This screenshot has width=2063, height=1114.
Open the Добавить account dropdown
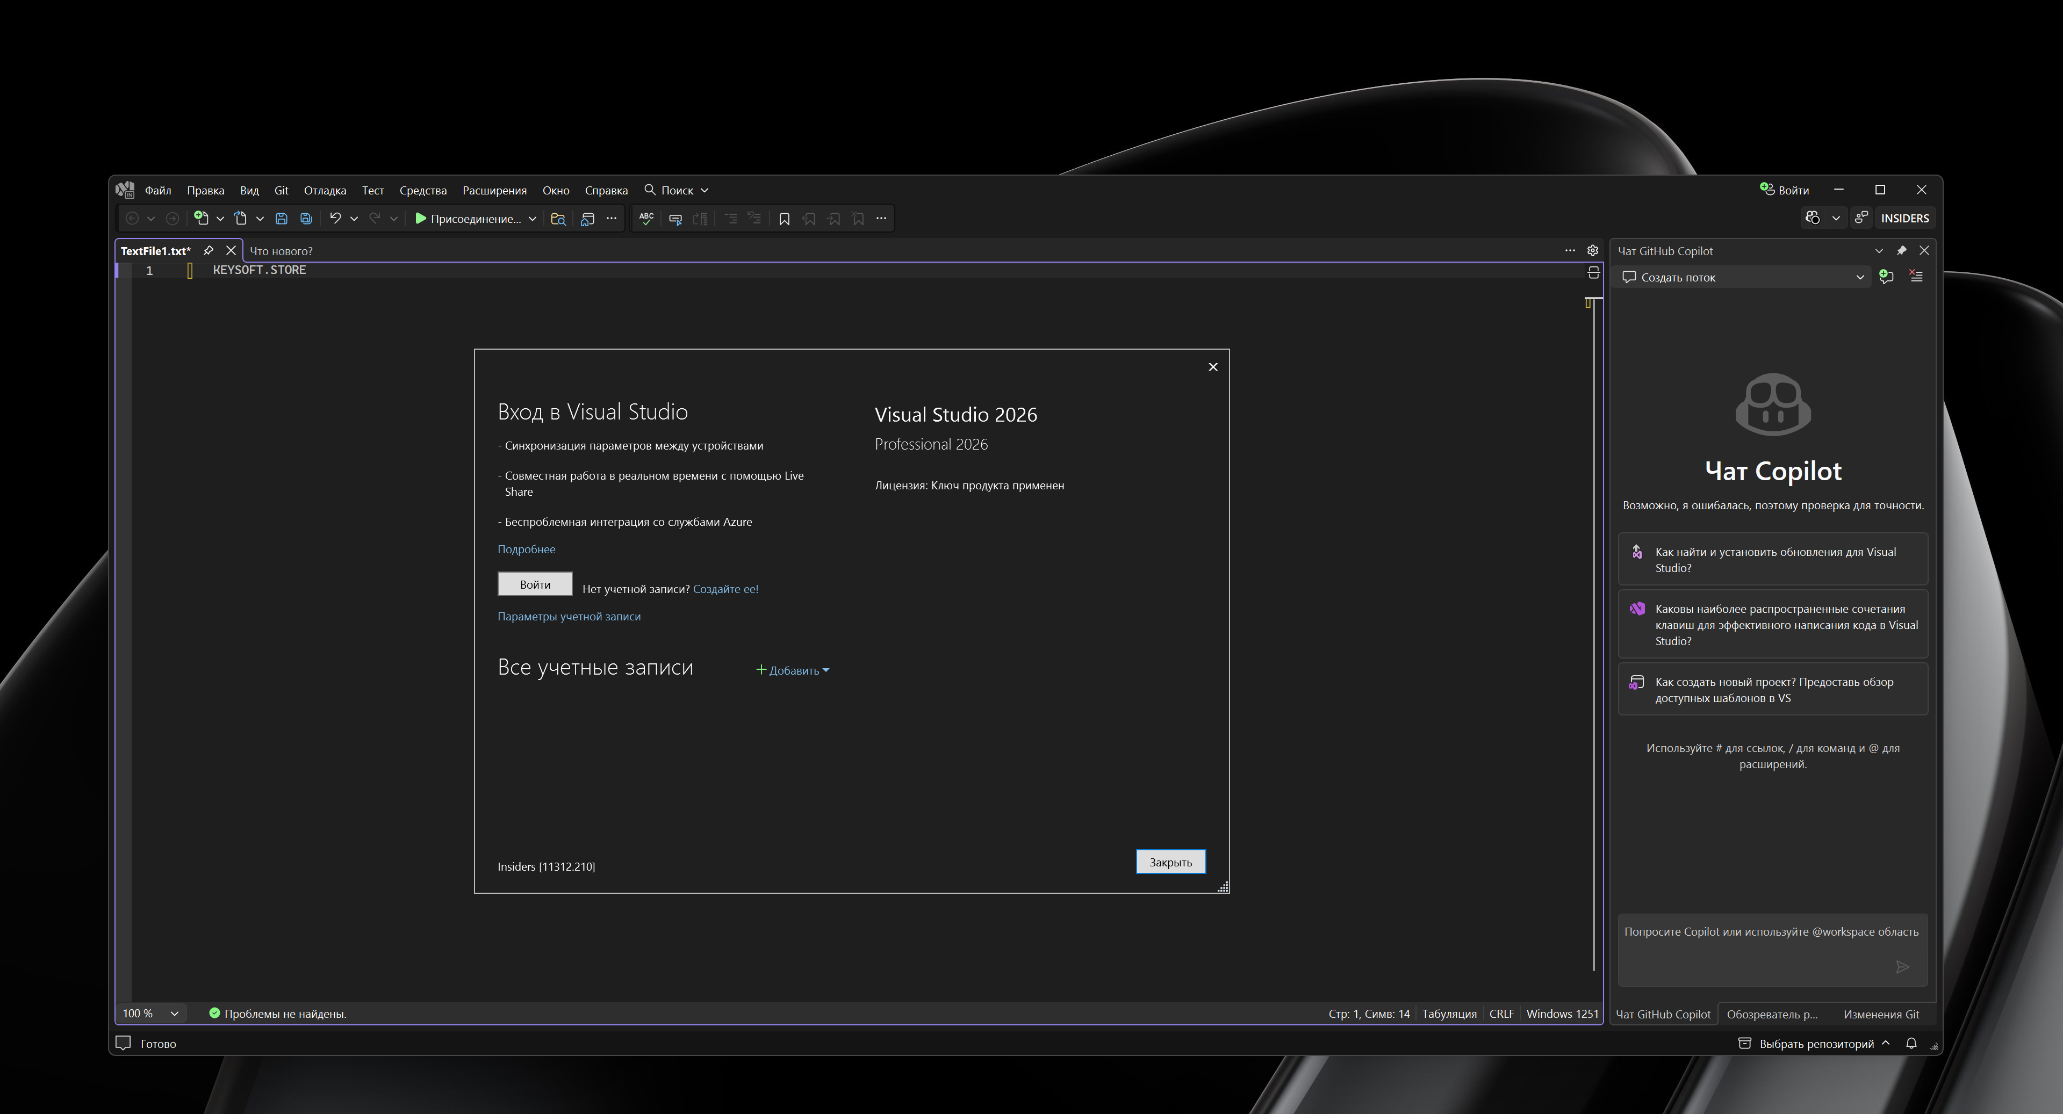click(x=793, y=671)
